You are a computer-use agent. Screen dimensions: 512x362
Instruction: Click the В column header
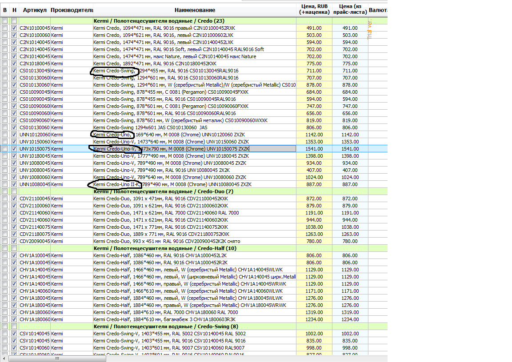[5, 10]
